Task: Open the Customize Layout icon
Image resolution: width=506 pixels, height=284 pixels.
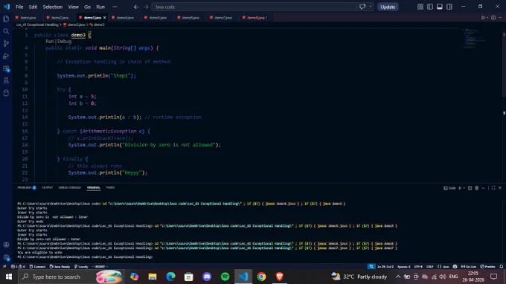Action: (x=420, y=7)
